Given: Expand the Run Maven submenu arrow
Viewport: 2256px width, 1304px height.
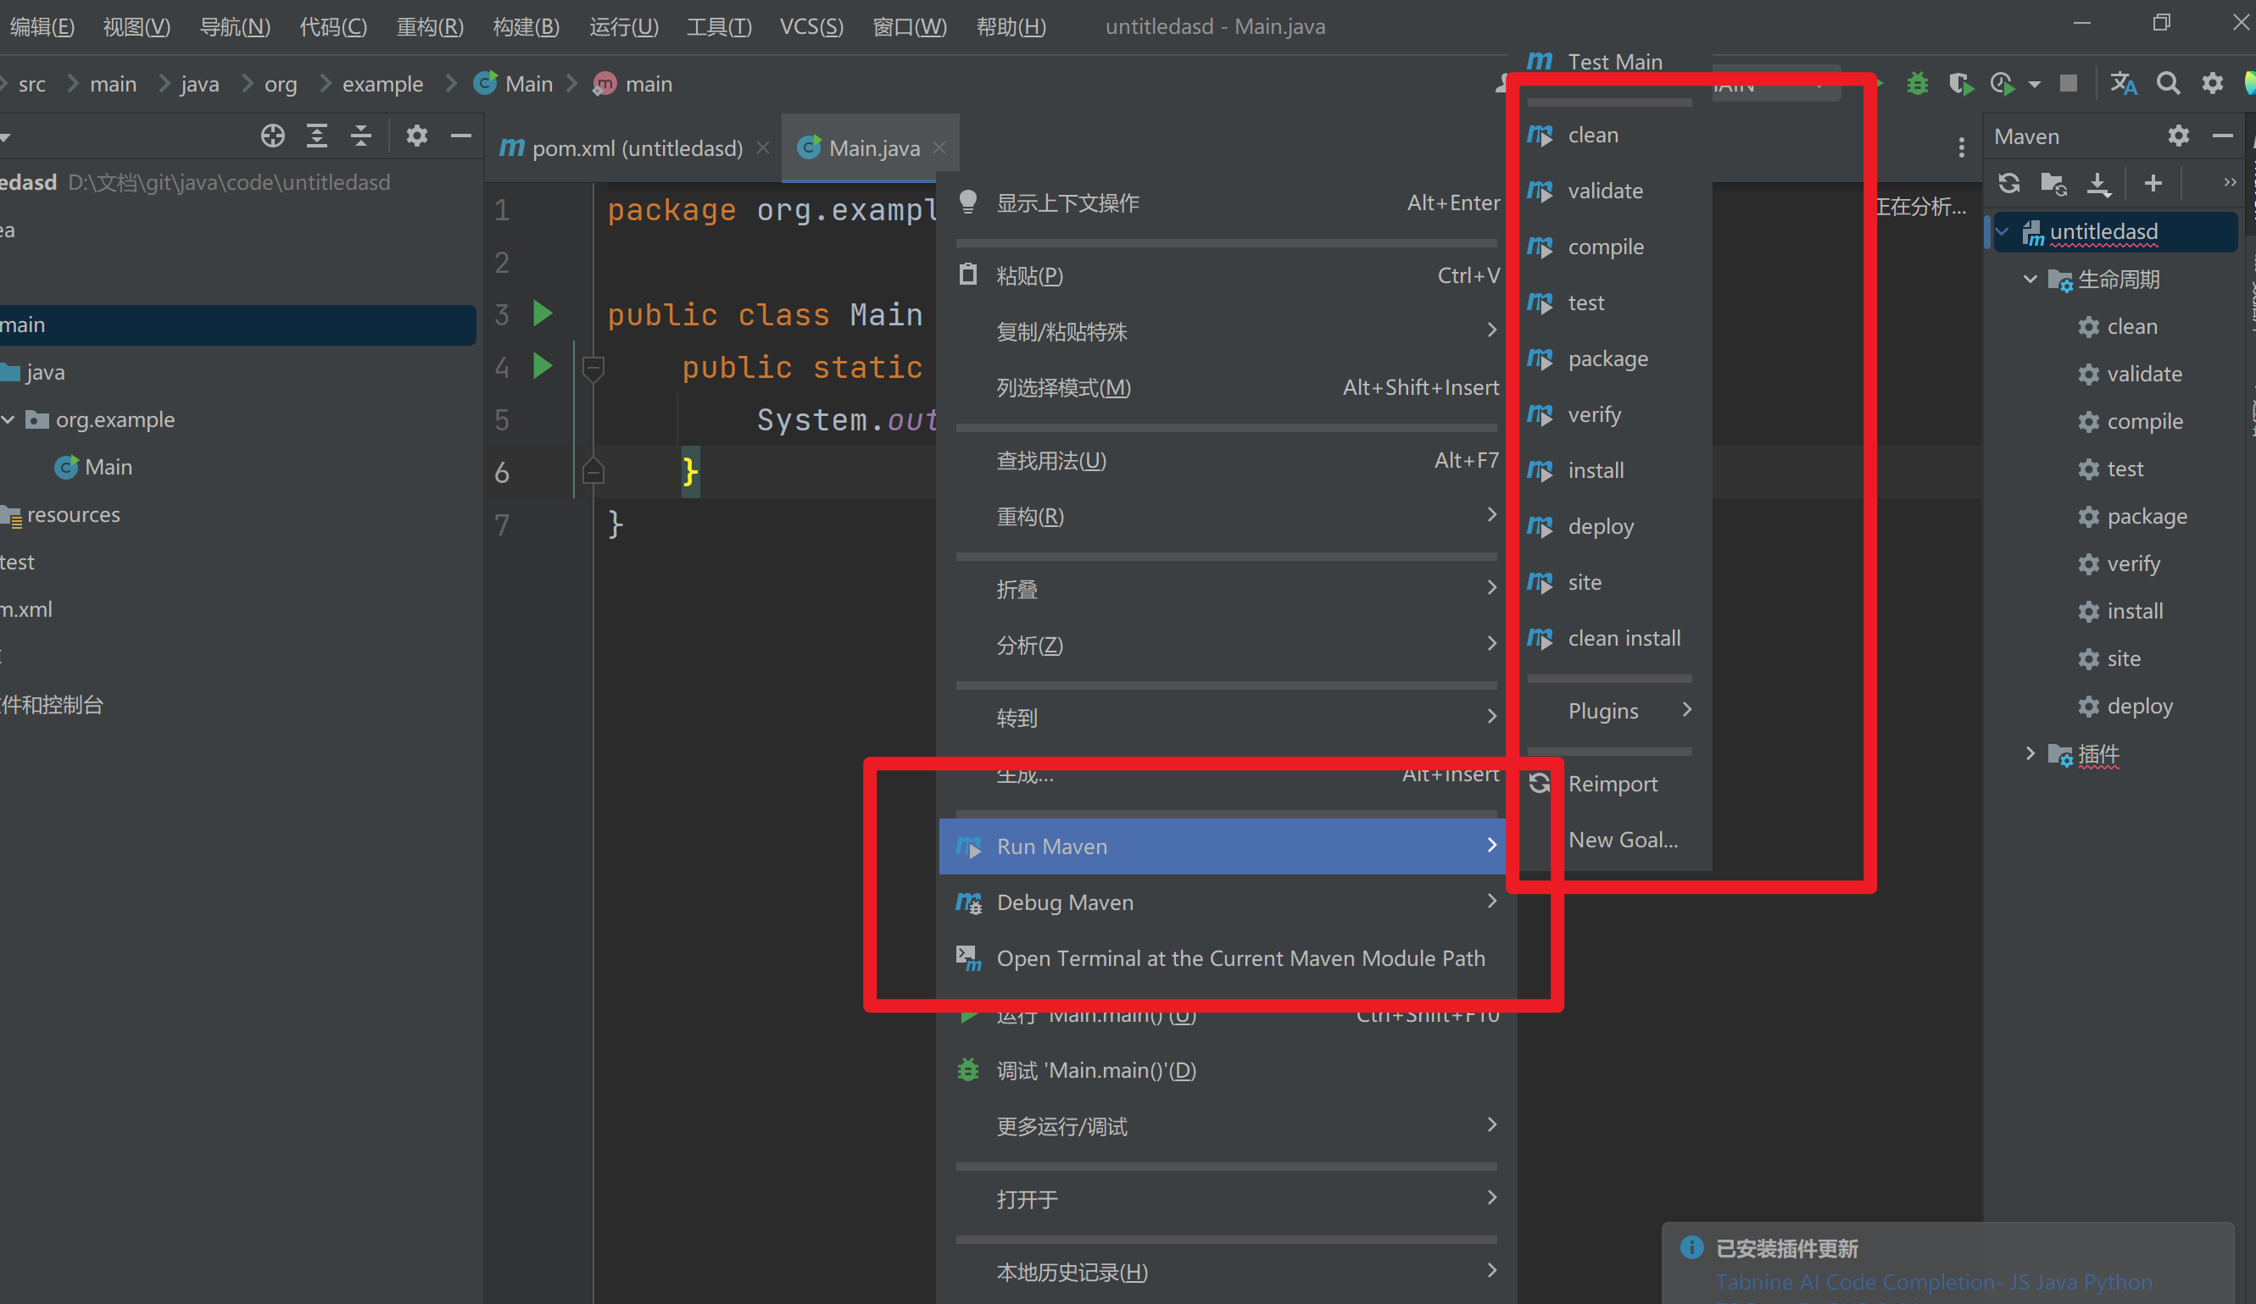Looking at the screenshot, I should click(1489, 845).
